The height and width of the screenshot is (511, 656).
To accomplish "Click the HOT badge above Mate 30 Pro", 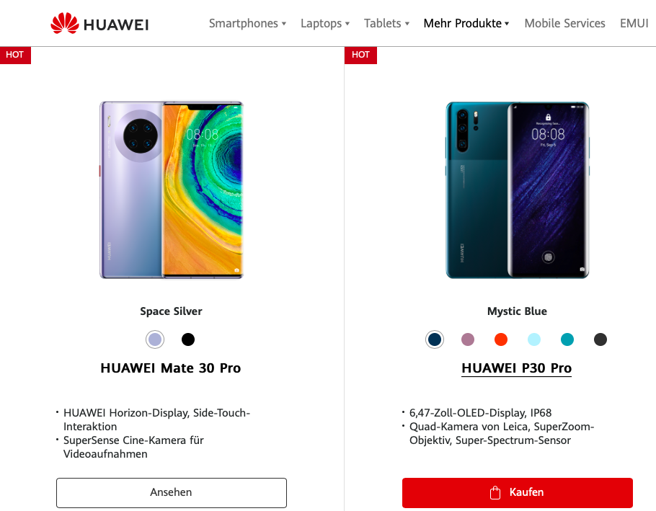I will [15, 55].
